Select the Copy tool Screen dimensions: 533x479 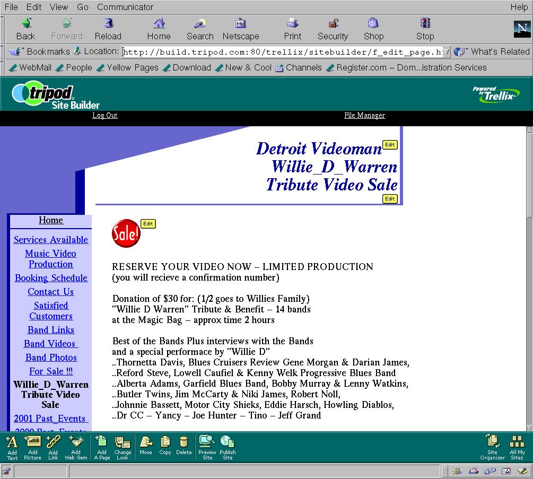(x=165, y=445)
